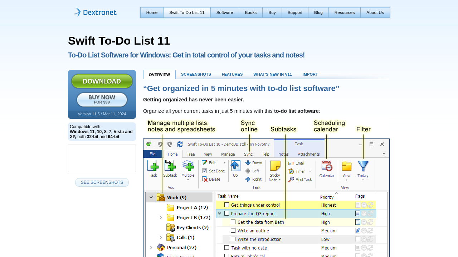This screenshot has height=257, width=458.
Task: Collapse the Work (9) tree node
Action: pos(151,197)
